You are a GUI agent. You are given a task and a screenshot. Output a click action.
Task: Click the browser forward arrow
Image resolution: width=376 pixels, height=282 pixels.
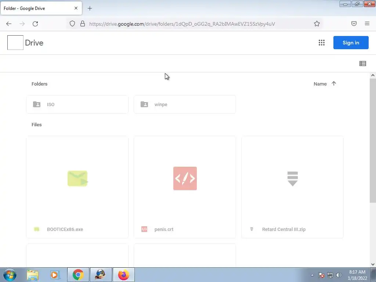22,24
